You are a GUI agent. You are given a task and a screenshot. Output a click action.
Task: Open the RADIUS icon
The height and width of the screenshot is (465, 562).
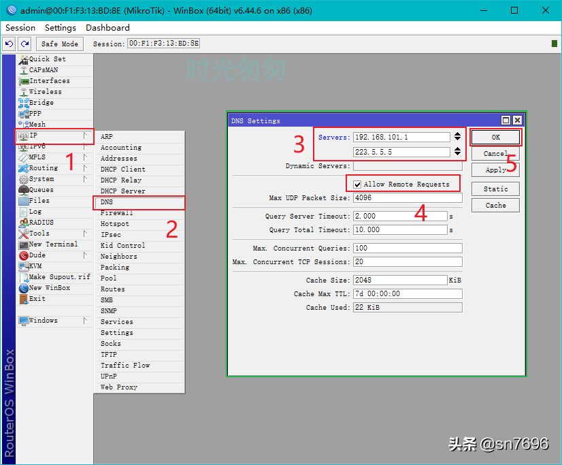pos(24,223)
